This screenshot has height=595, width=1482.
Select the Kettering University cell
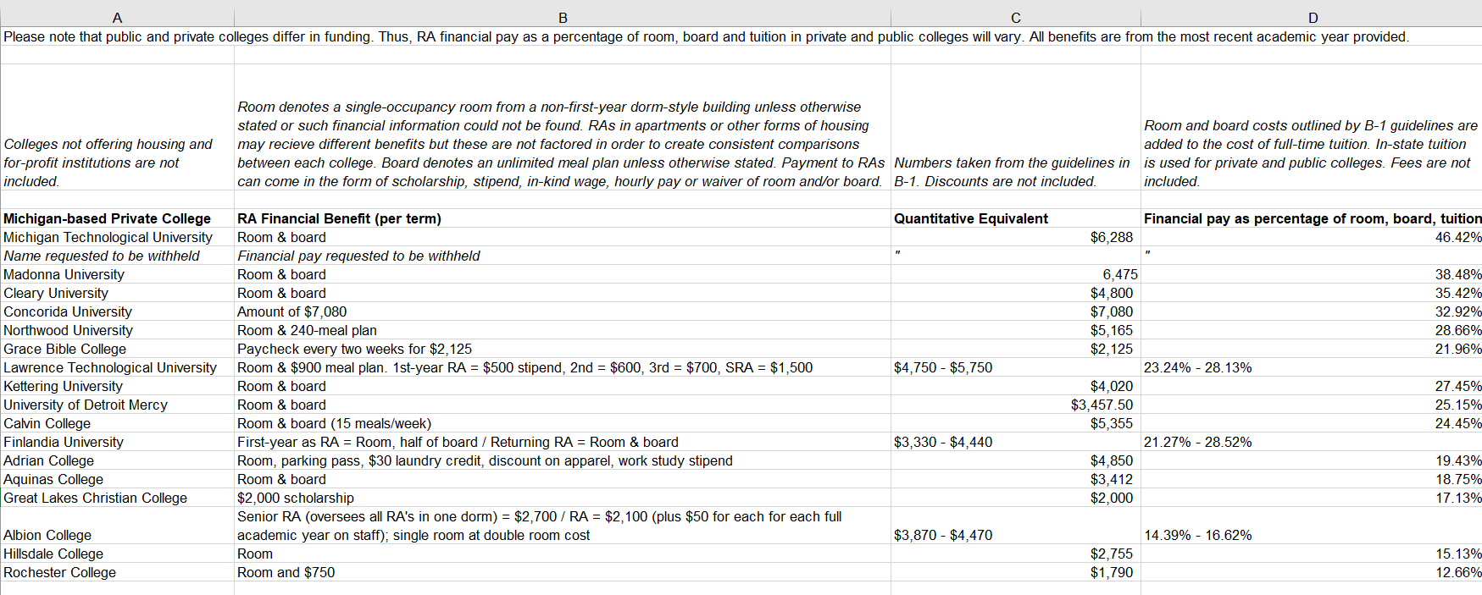pos(117,386)
